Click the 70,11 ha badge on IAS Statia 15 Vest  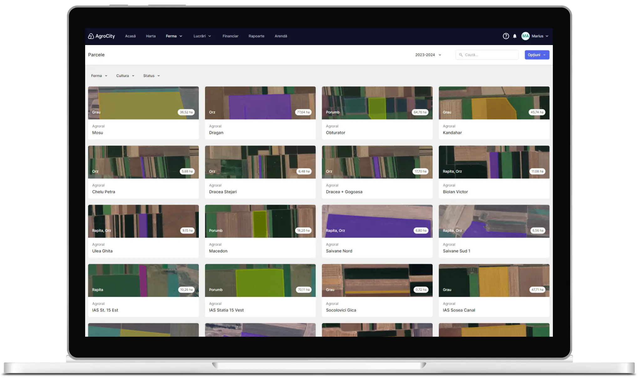[303, 290]
